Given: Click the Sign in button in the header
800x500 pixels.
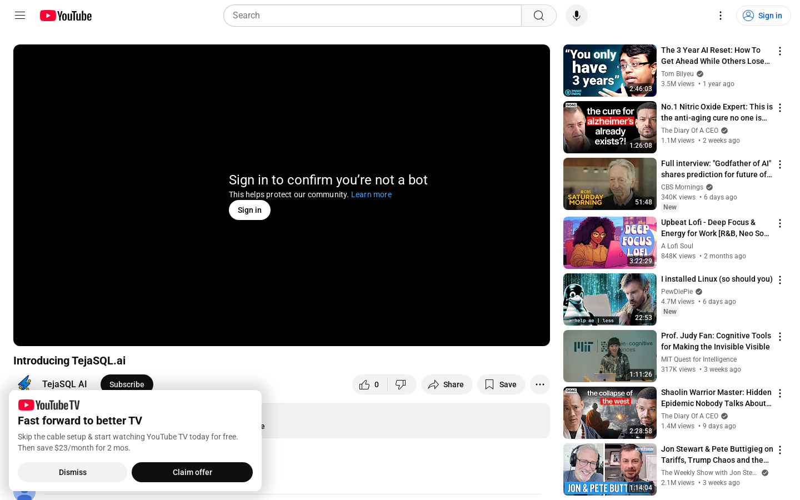Looking at the screenshot, I should 763,16.
